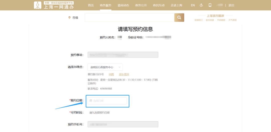Image resolution: width=271 pixels, height=132 pixels.
Task: Navigate to 政务公开
Action: (141, 5)
